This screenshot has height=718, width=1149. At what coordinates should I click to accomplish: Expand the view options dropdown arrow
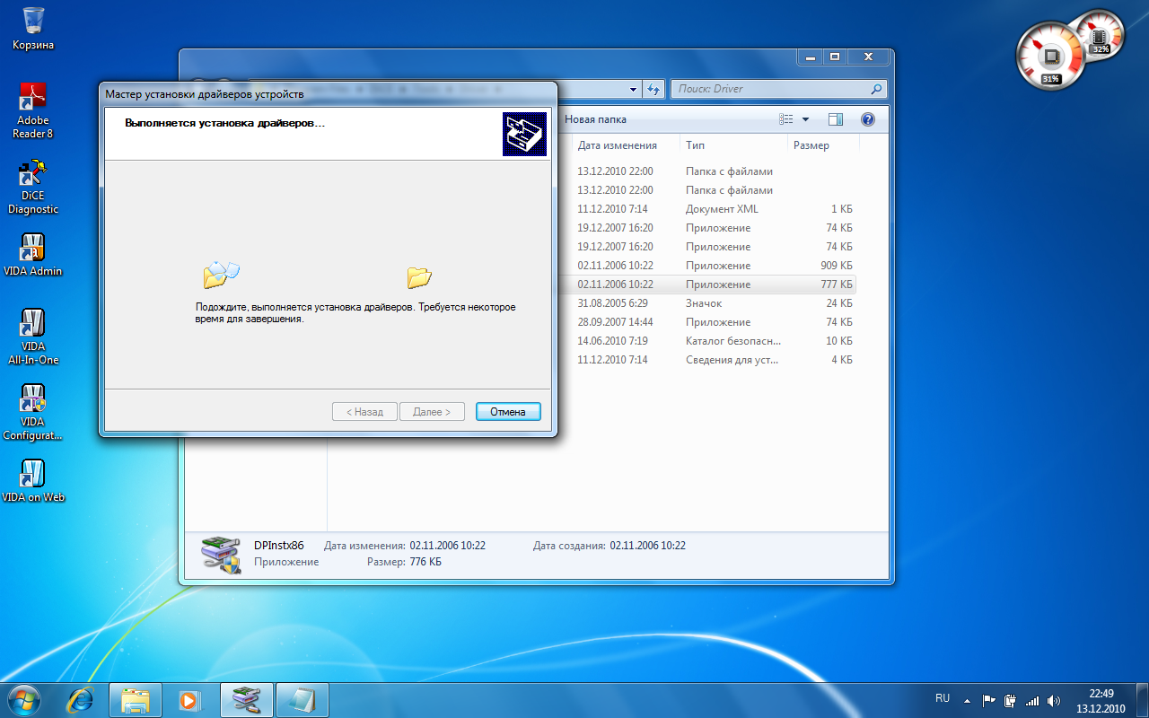pyautogui.click(x=805, y=119)
